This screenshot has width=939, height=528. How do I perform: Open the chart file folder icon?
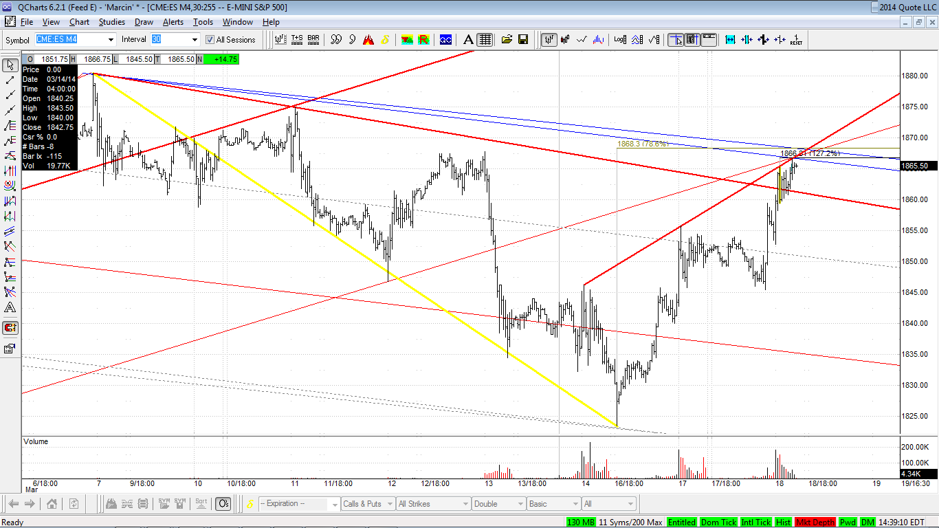[507, 39]
